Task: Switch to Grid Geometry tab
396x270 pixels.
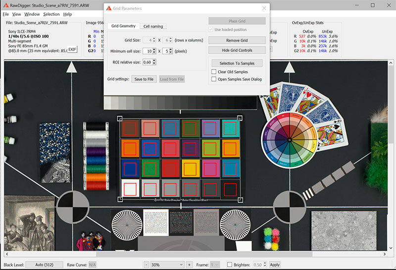Action: (123, 26)
